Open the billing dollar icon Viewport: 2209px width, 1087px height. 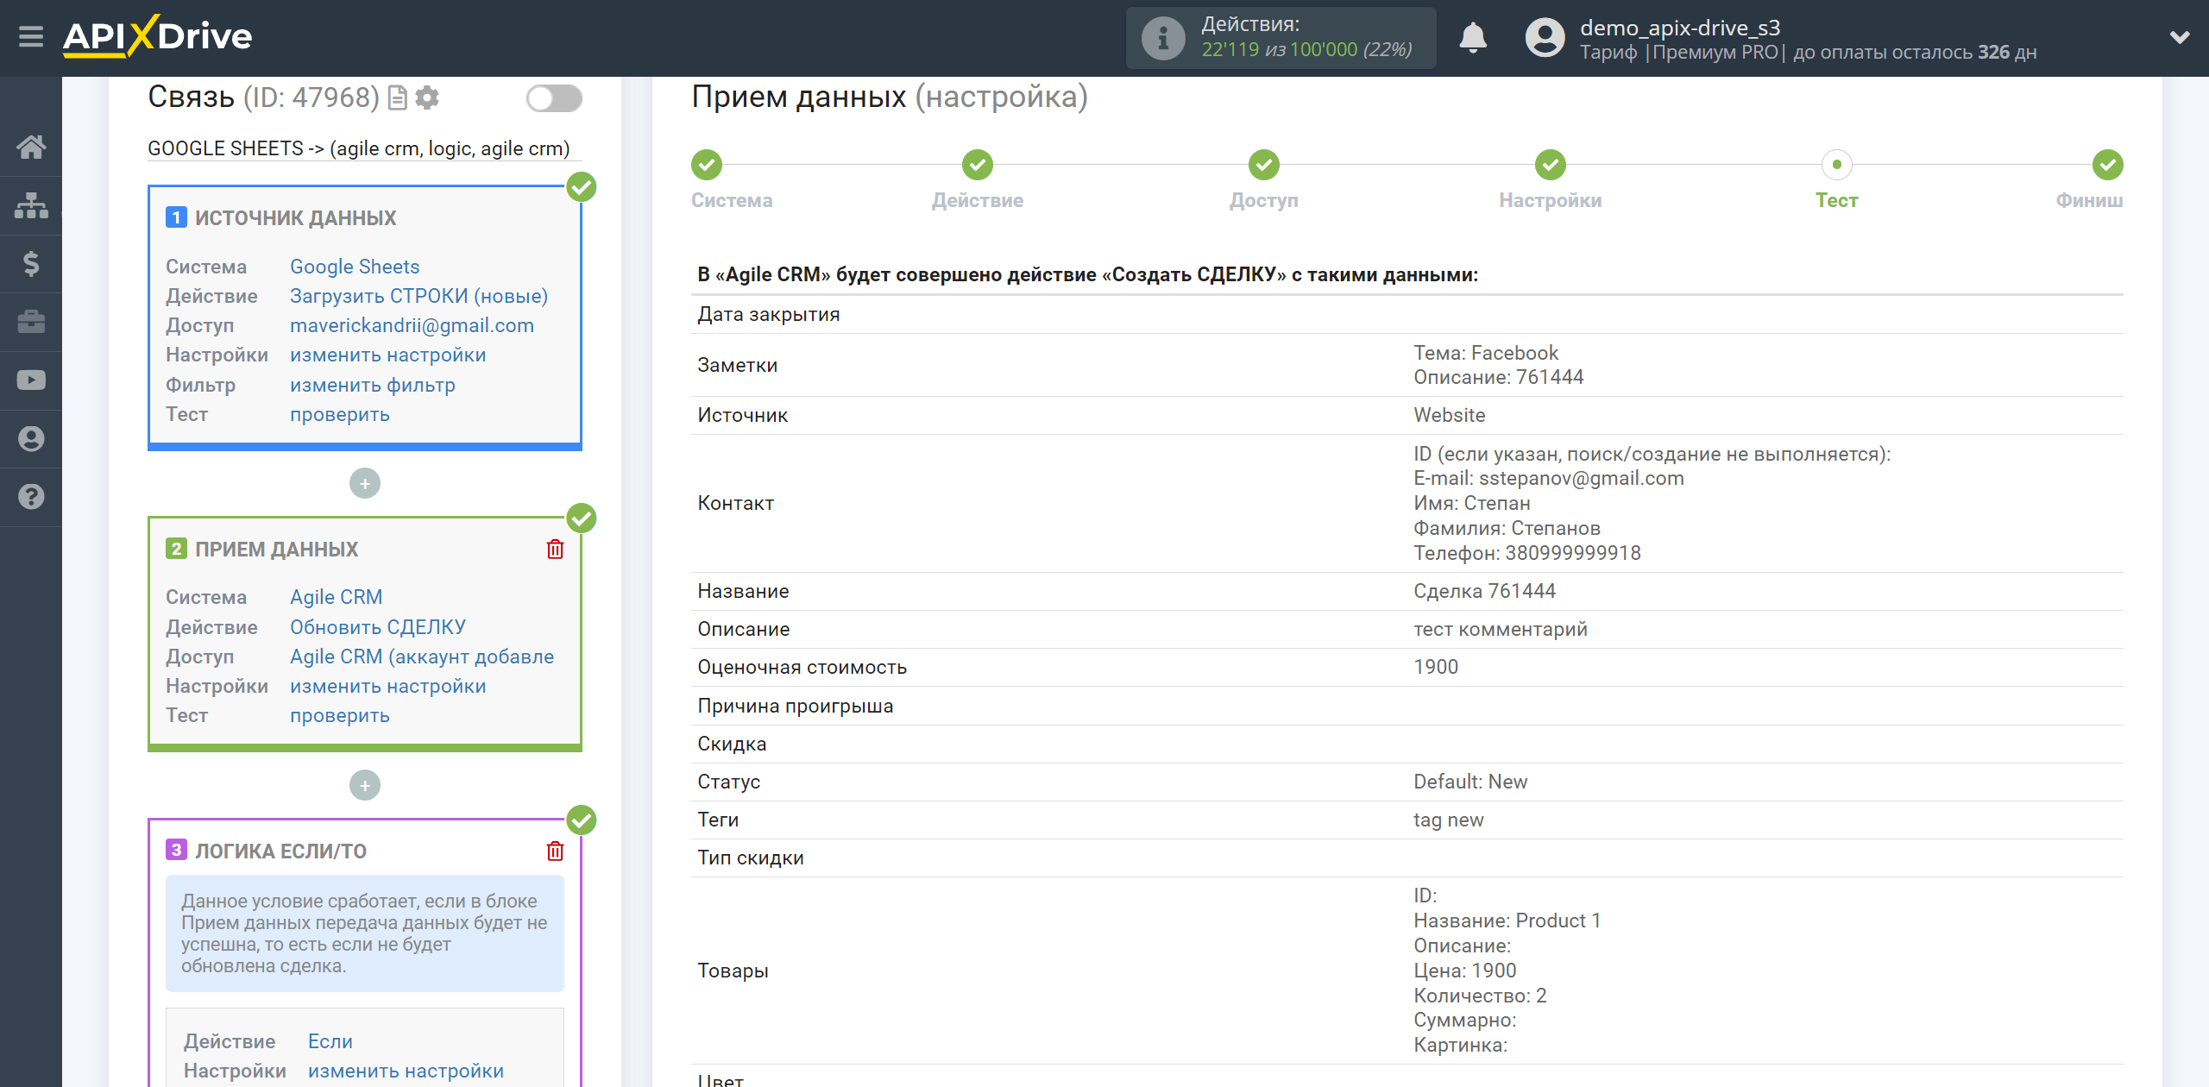click(x=31, y=263)
